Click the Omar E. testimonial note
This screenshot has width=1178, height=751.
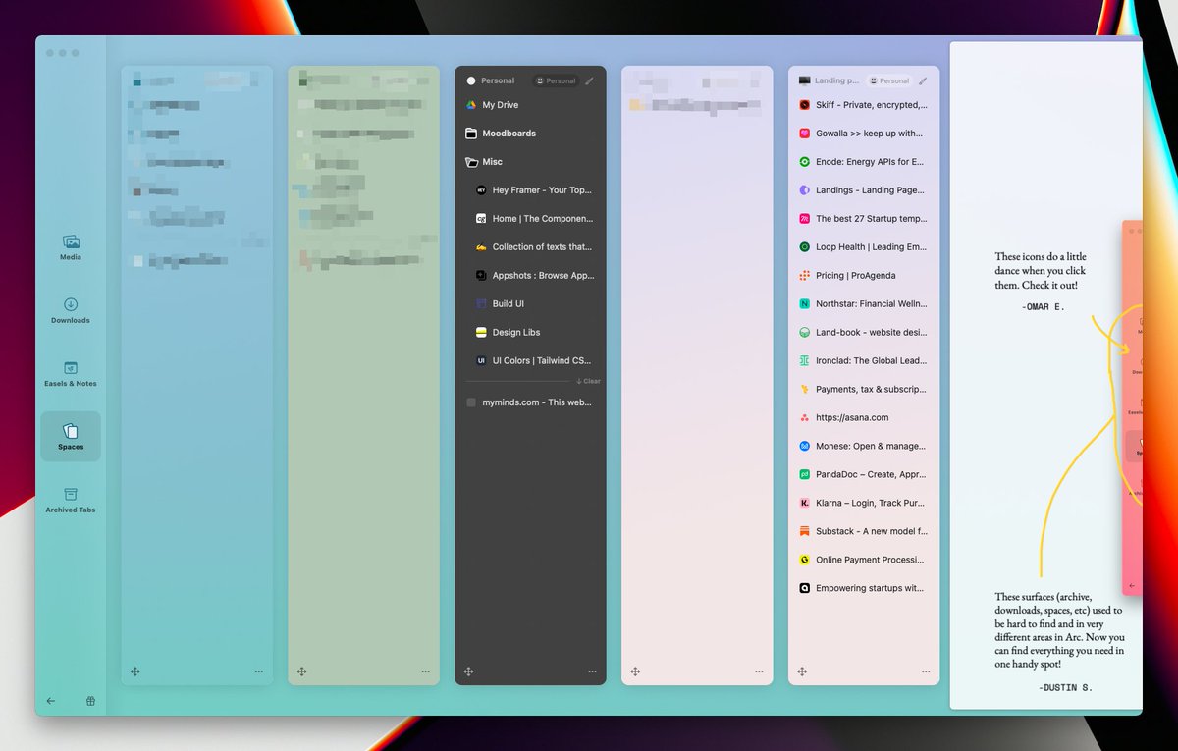pos(1042,282)
